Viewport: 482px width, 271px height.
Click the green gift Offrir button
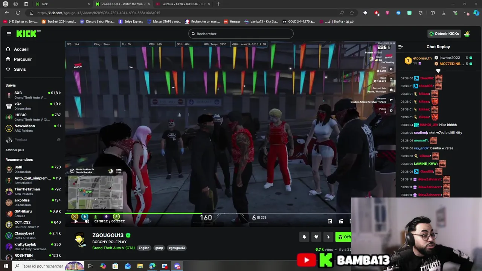point(344,237)
